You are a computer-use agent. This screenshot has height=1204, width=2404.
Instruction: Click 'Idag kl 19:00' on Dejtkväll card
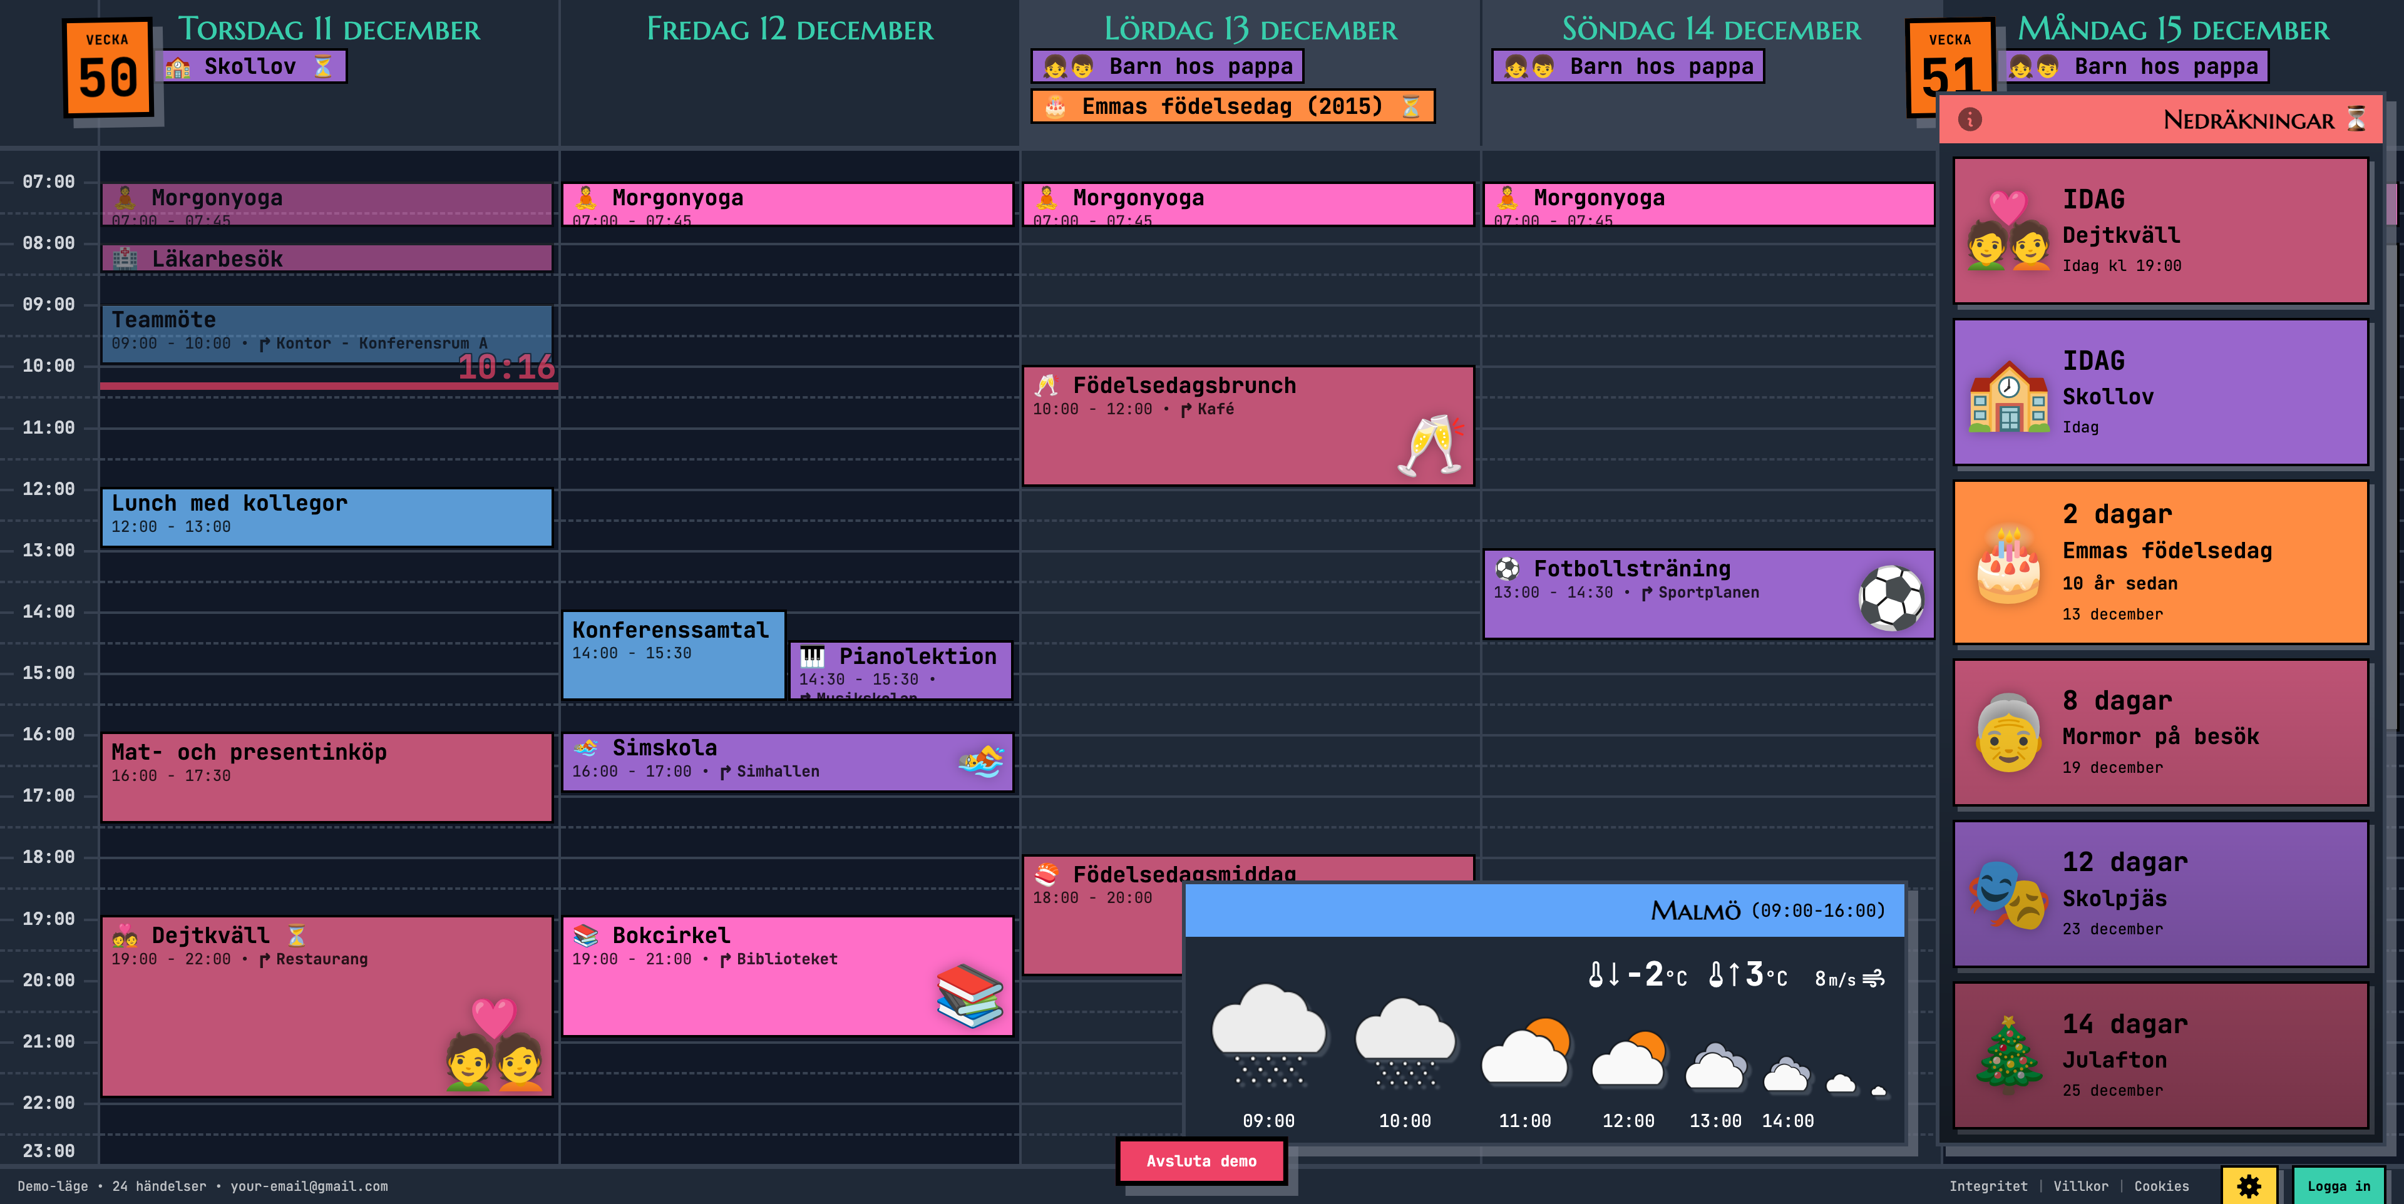(x=2121, y=266)
